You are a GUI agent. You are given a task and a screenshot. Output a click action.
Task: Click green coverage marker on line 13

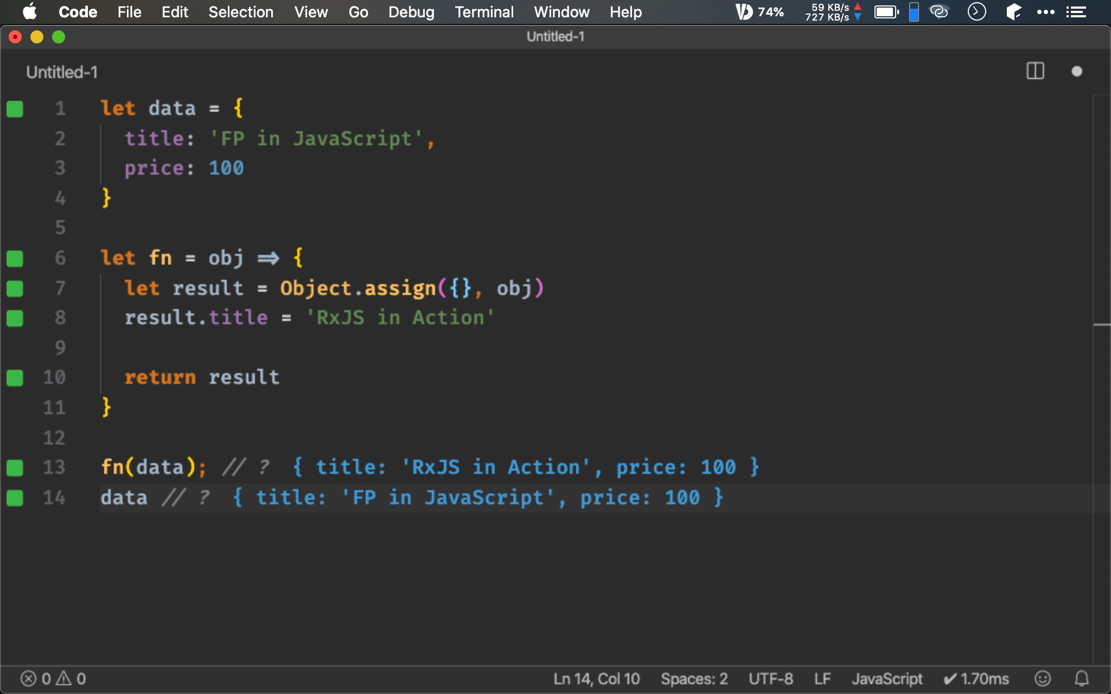[15, 468]
